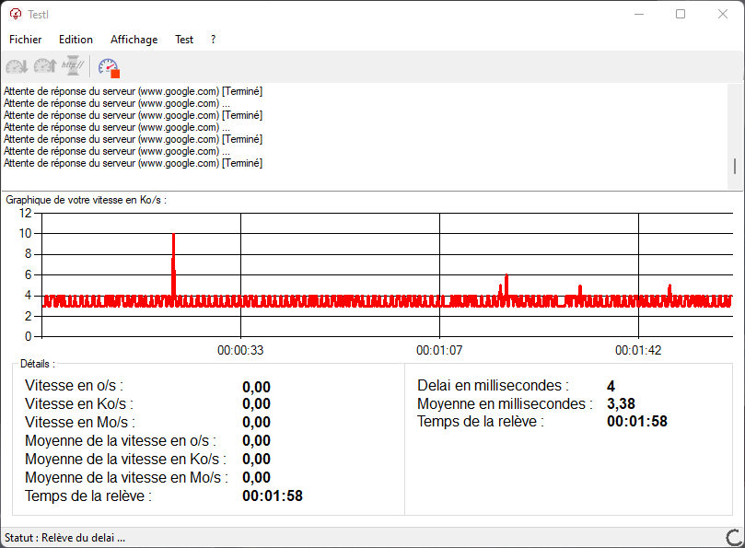Open the Affichage menu
745x548 pixels.
134,40
